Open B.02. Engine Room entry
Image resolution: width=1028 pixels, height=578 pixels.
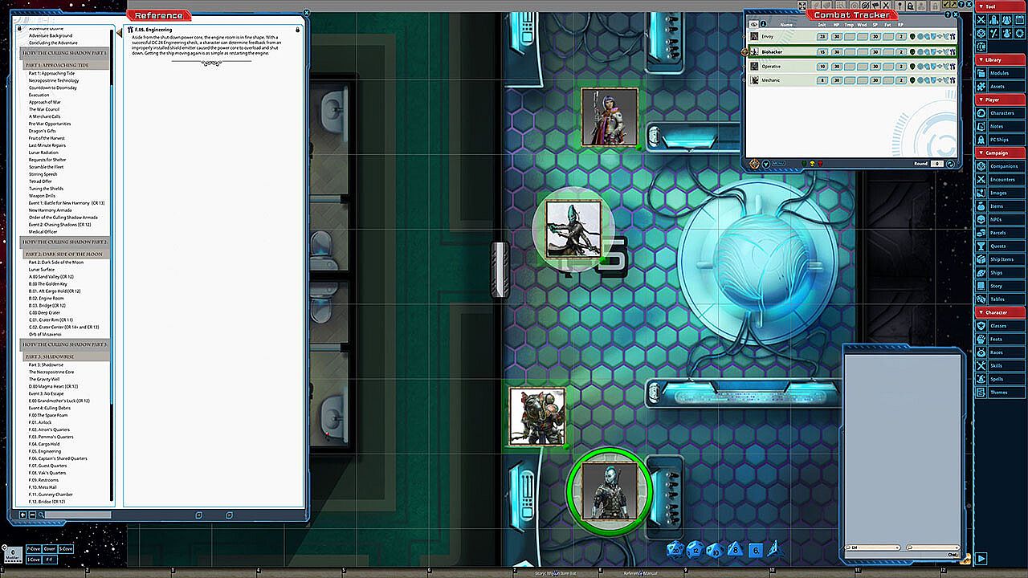pyautogui.click(x=47, y=298)
